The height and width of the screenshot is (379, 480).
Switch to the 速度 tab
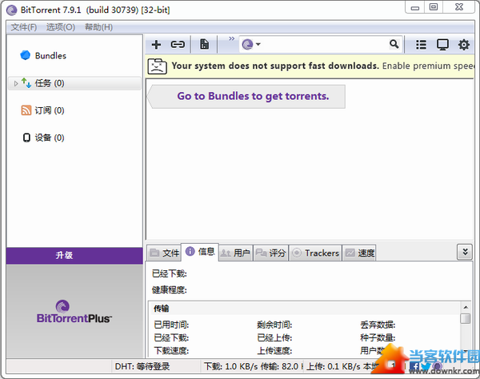click(359, 253)
